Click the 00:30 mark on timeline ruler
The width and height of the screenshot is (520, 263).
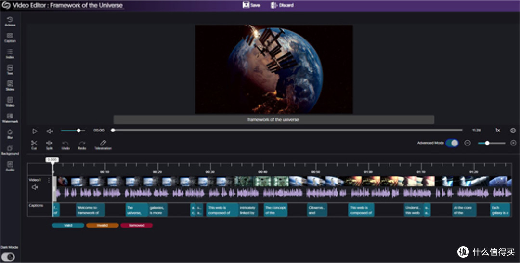pyautogui.click(x=210, y=172)
